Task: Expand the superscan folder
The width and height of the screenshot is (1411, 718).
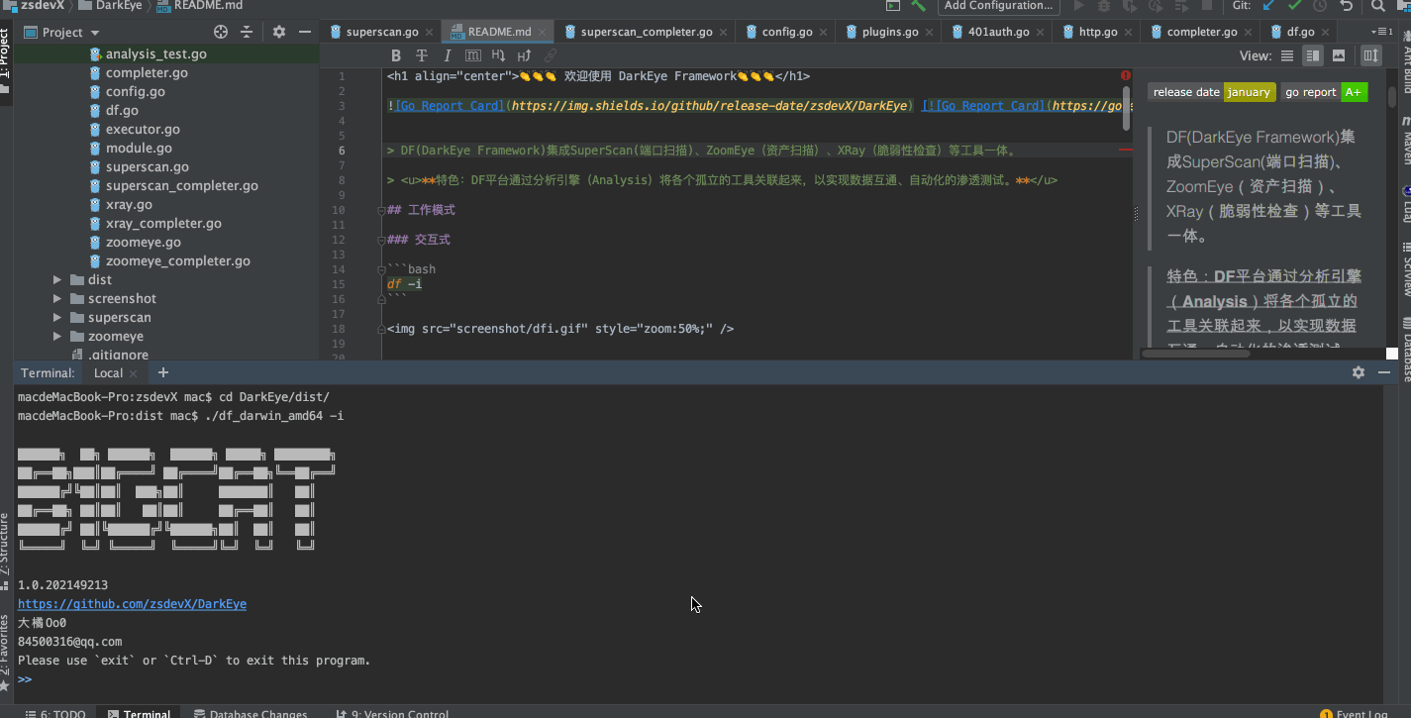Action: click(58, 317)
